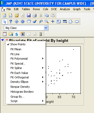Select the Brush tool
The width and height of the screenshot is (94, 113).
[35, 21]
